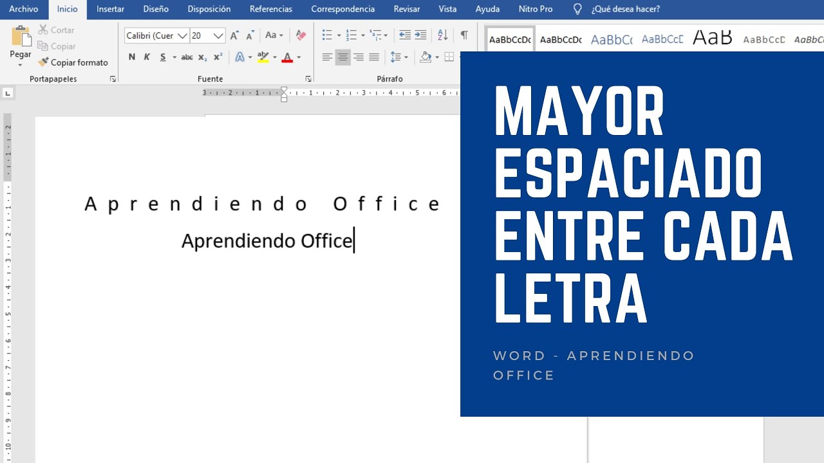Toggle subscript formatting
This screenshot has height=463, width=824.
[x=202, y=57]
